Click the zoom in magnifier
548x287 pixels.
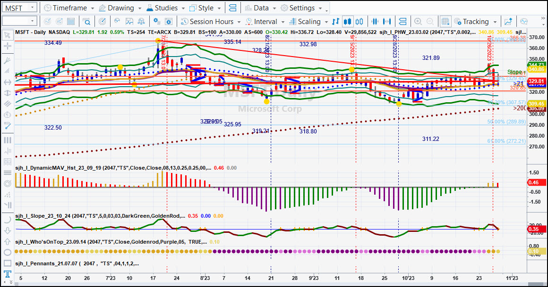coord(418,22)
